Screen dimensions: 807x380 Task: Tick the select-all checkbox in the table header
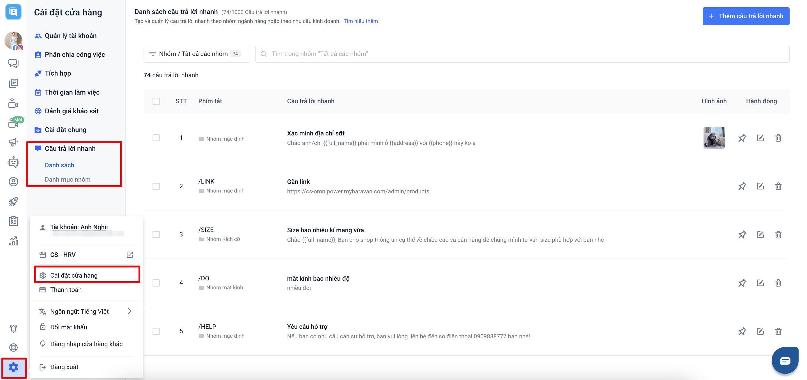coord(156,101)
